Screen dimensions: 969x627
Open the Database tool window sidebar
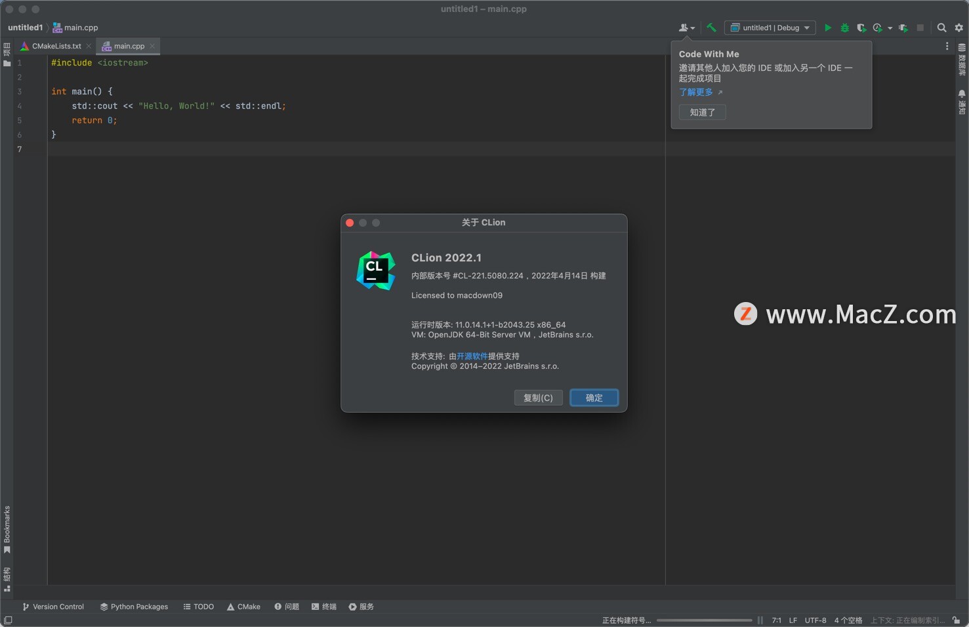962,60
